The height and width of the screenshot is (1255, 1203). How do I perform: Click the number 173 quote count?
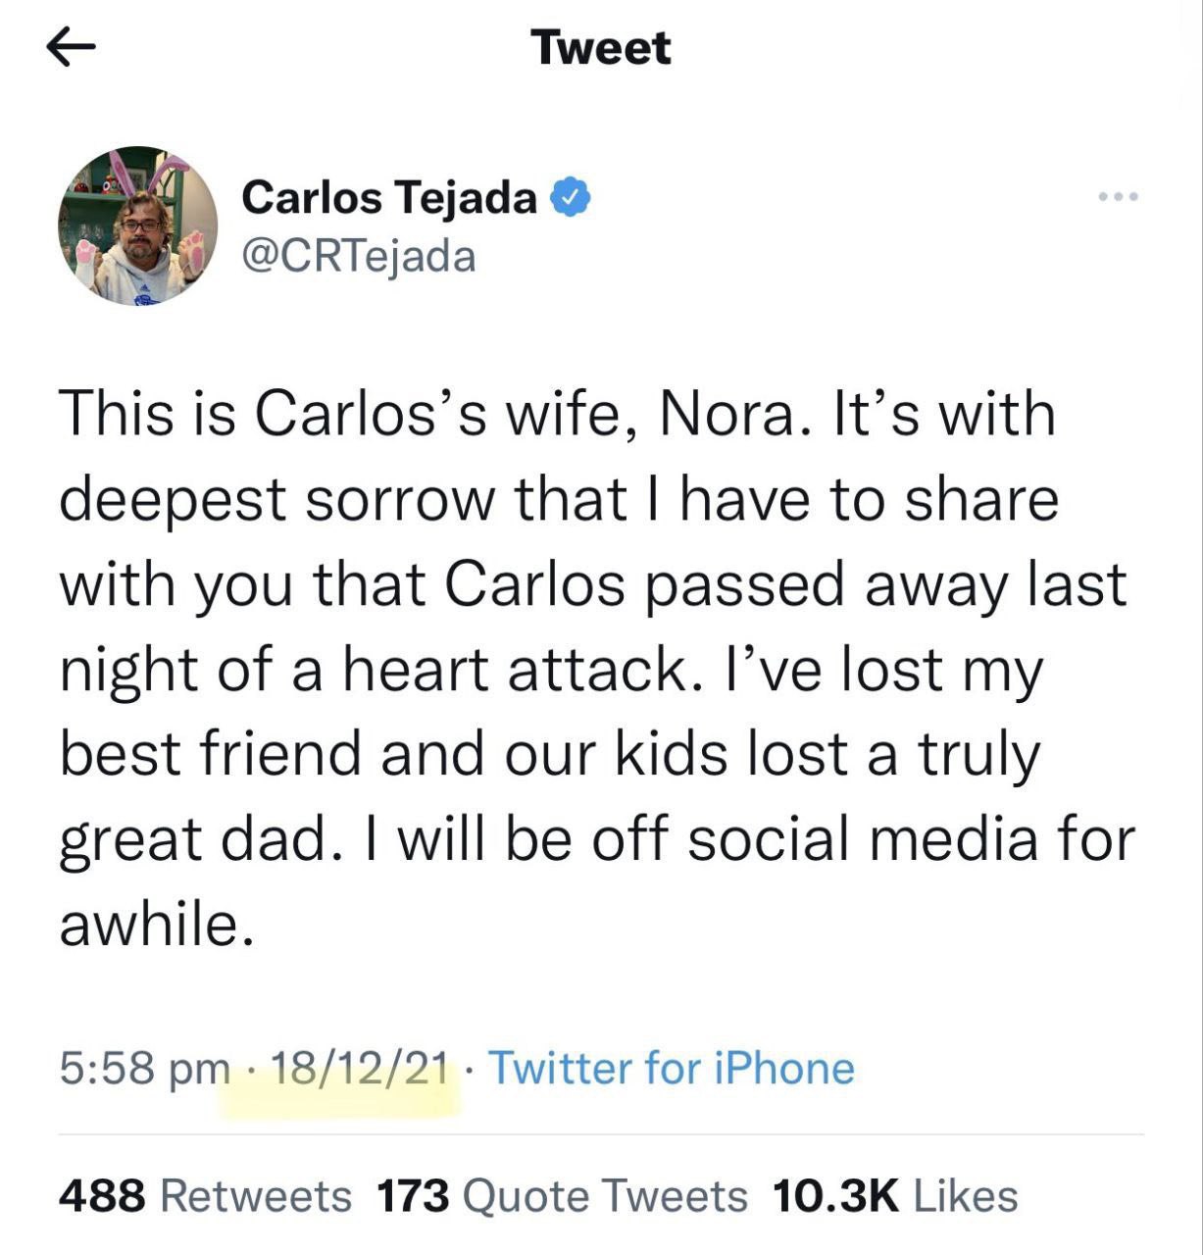pyautogui.click(x=413, y=1196)
